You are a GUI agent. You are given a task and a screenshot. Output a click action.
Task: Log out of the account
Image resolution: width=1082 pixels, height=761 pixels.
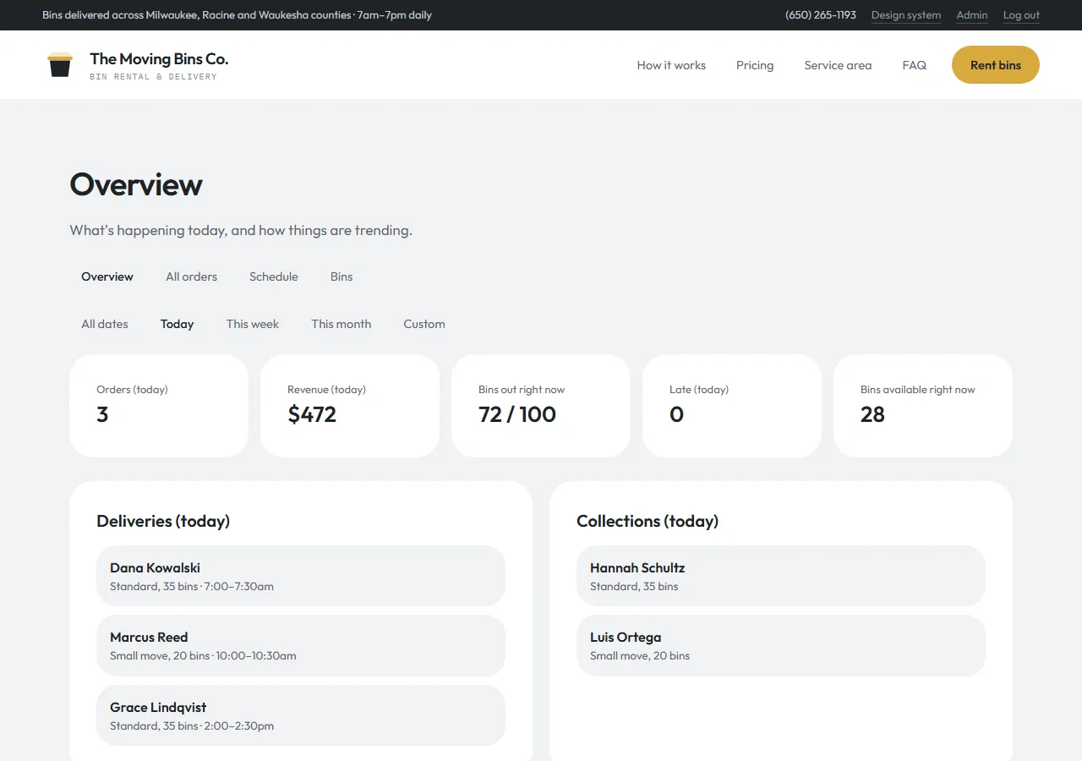tap(1021, 15)
